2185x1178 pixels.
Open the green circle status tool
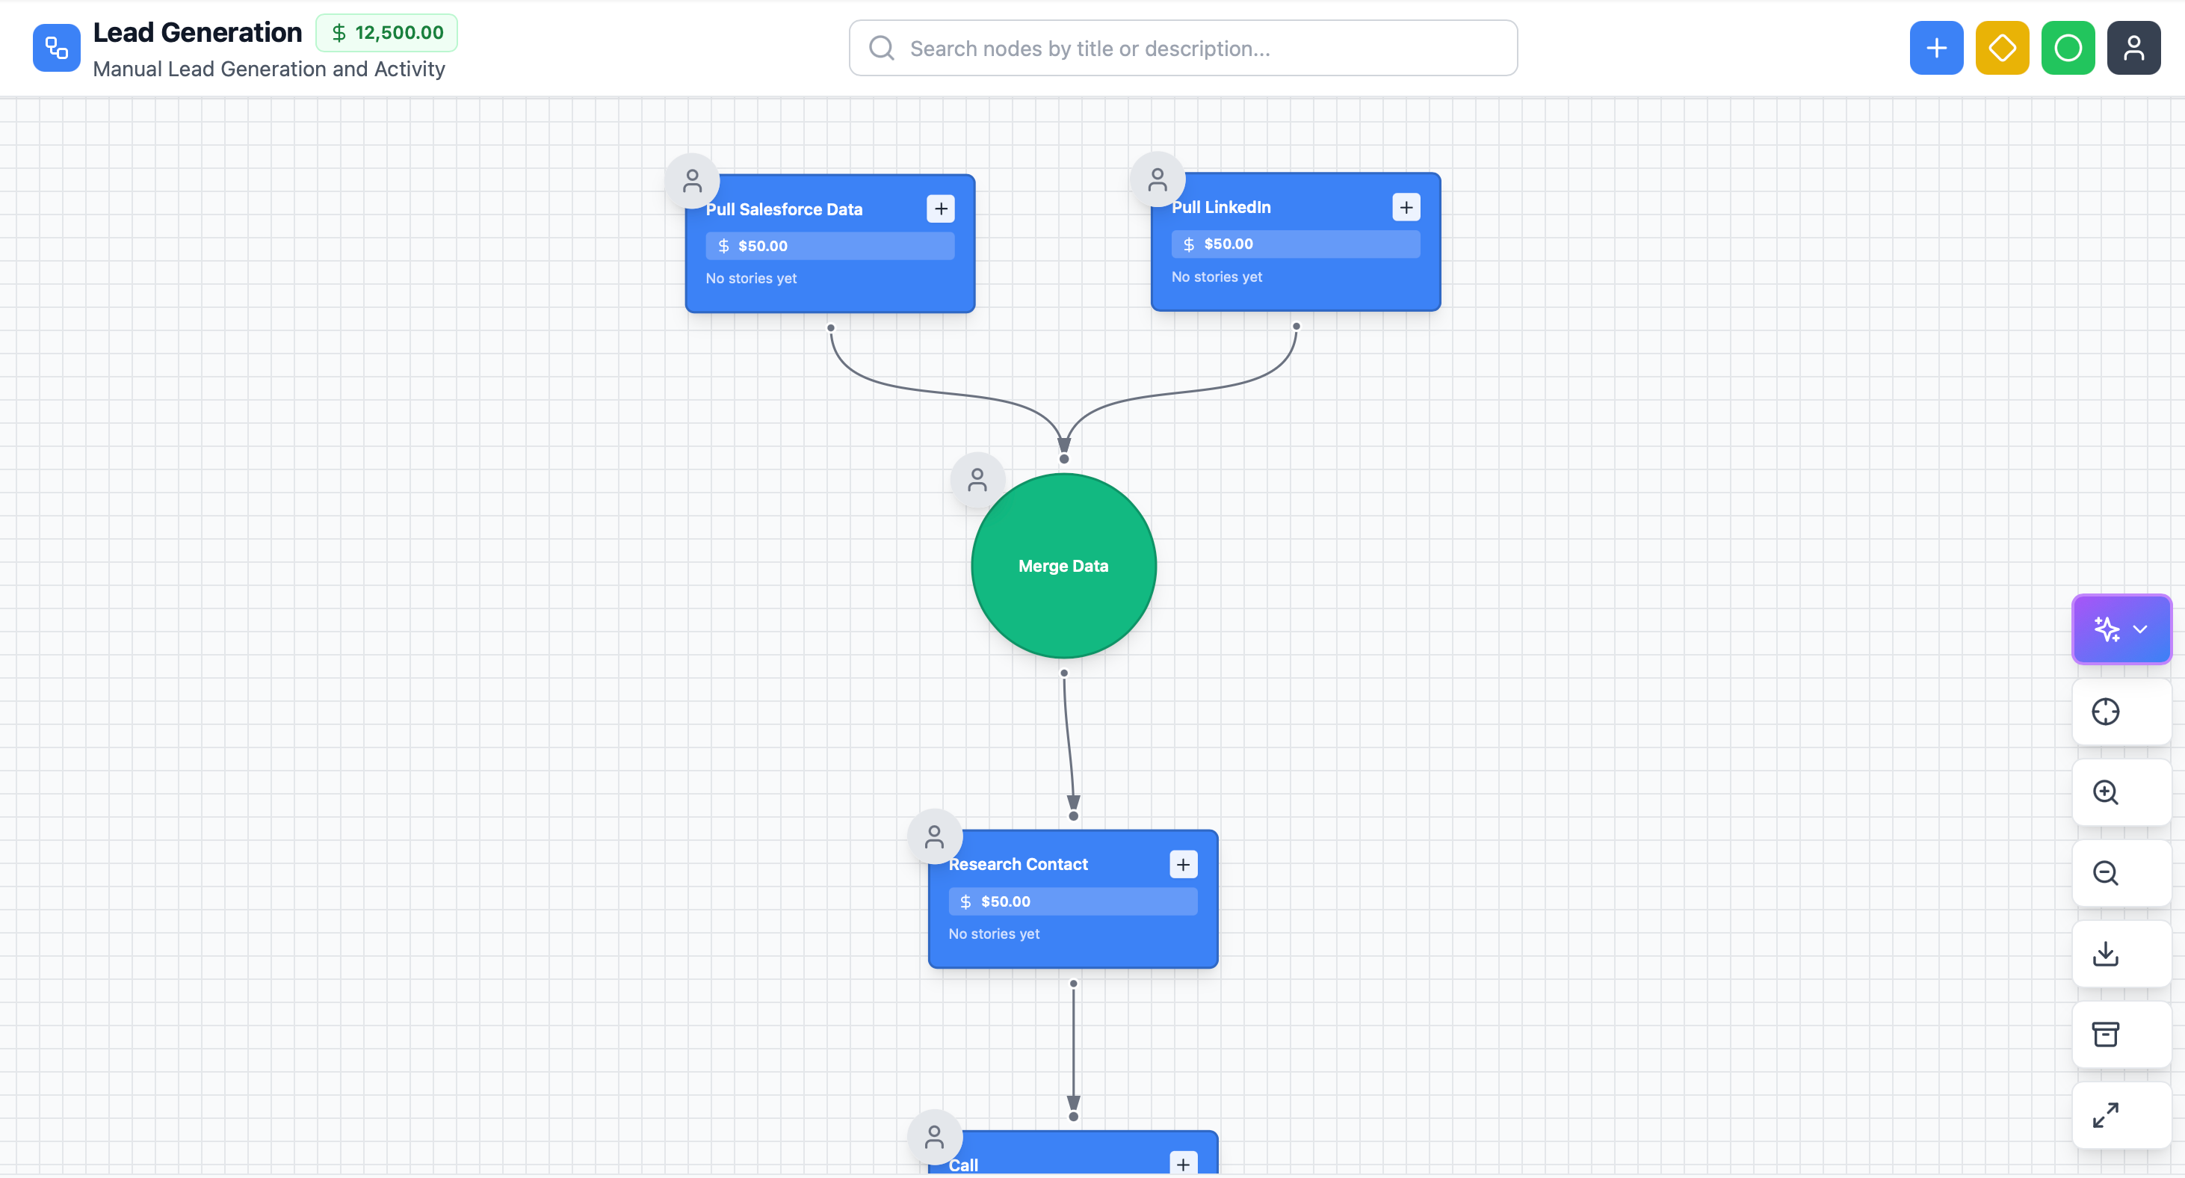coord(2068,48)
